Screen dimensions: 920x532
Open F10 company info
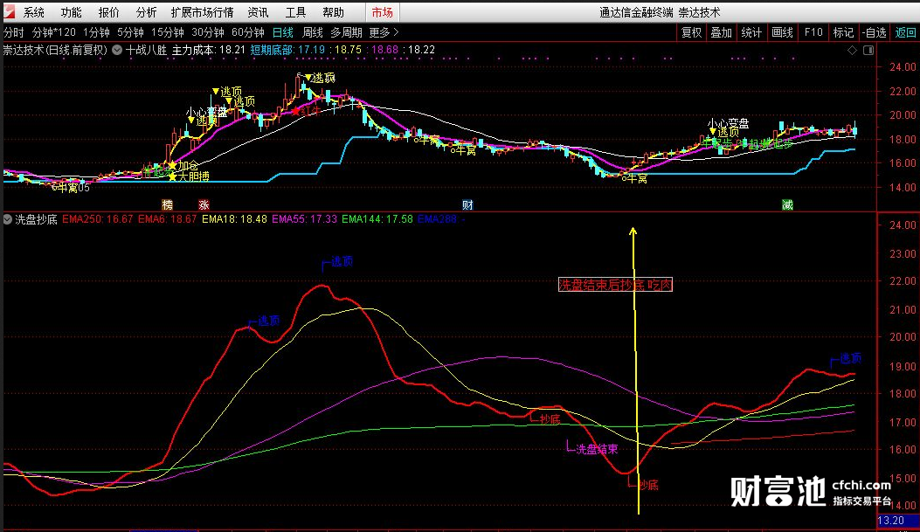tap(813, 32)
